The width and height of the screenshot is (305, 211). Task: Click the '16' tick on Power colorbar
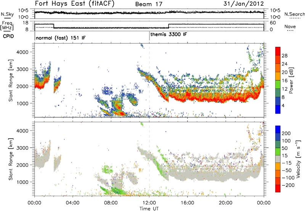(284, 81)
